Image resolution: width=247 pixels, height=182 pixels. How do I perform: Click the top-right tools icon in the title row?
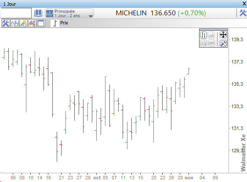tap(243, 13)
